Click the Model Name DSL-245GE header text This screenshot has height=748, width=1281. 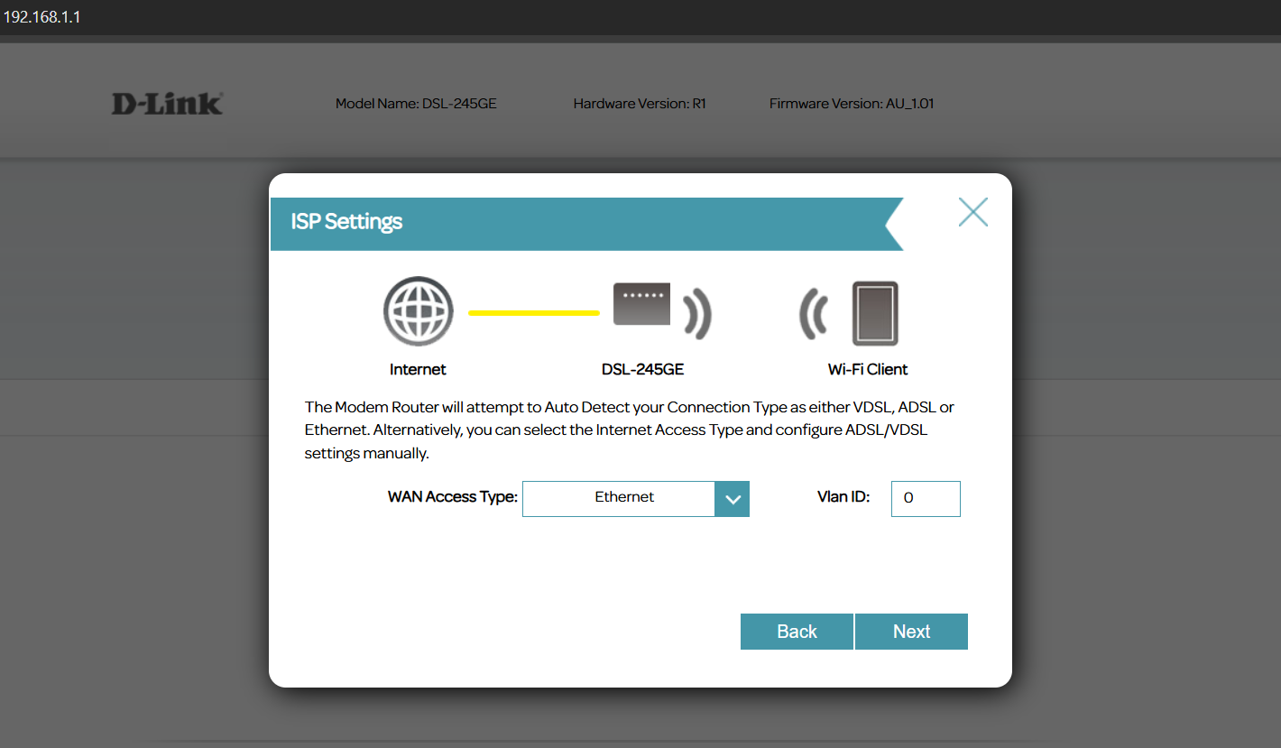point(416,104)
